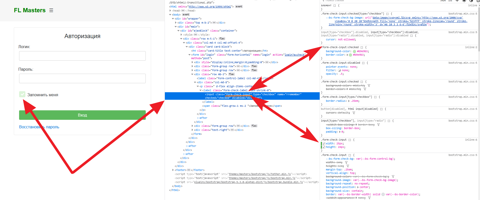Click the event badge on the html tag

(239, 7)
